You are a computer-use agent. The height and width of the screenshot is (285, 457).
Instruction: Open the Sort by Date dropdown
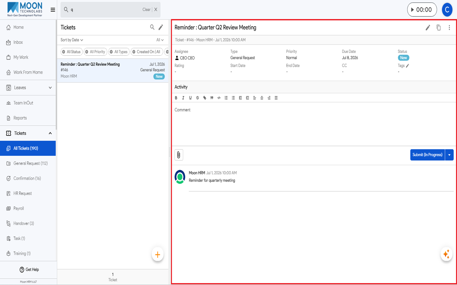pos(72,40)
